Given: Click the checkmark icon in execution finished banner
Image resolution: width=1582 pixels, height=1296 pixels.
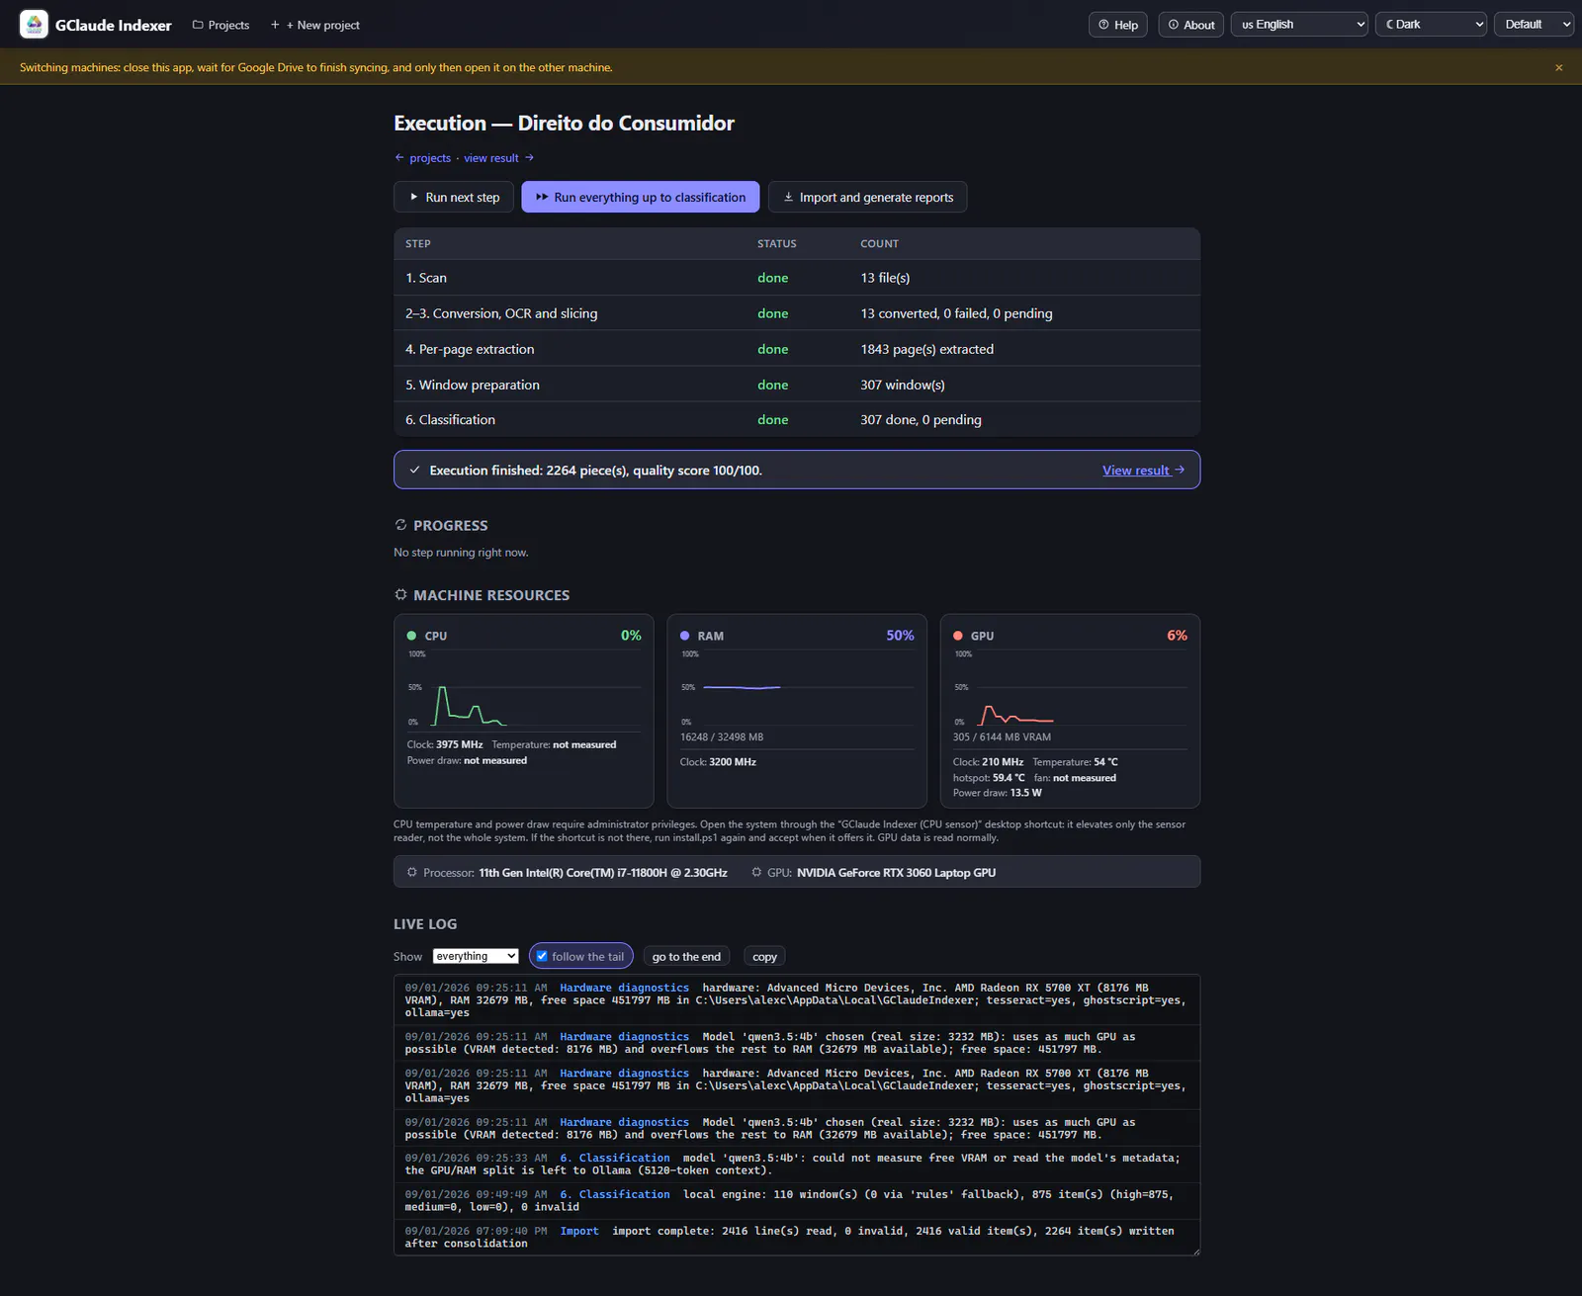Looking at the screenshot, I should coord(415,471).
